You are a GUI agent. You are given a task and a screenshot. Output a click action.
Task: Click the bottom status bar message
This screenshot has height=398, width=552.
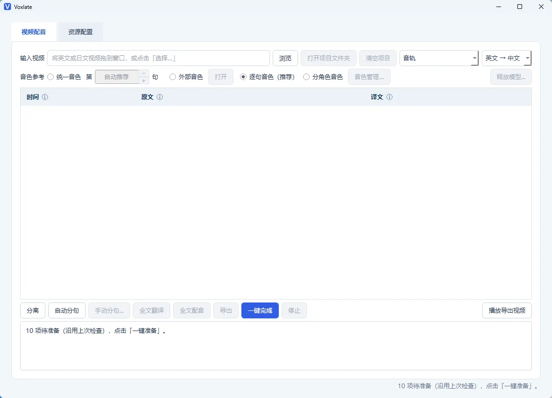468,386
